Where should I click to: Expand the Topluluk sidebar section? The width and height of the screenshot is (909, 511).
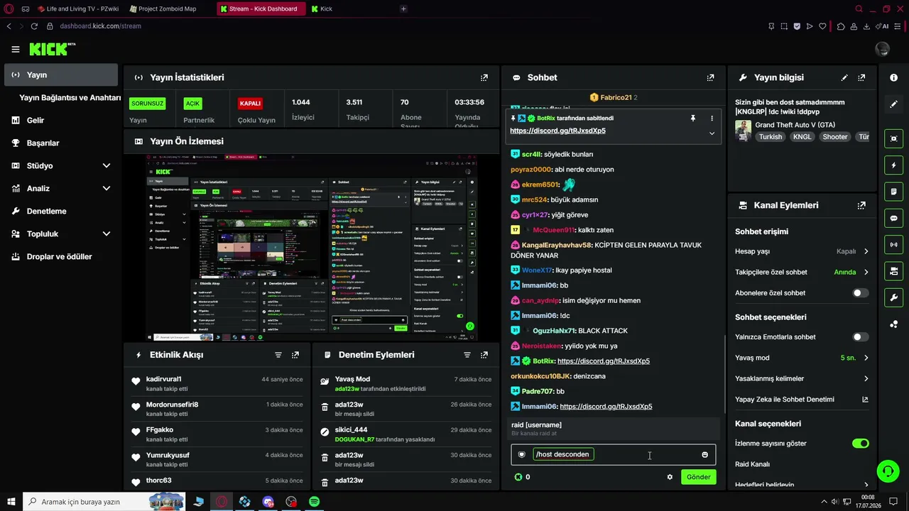107,233
